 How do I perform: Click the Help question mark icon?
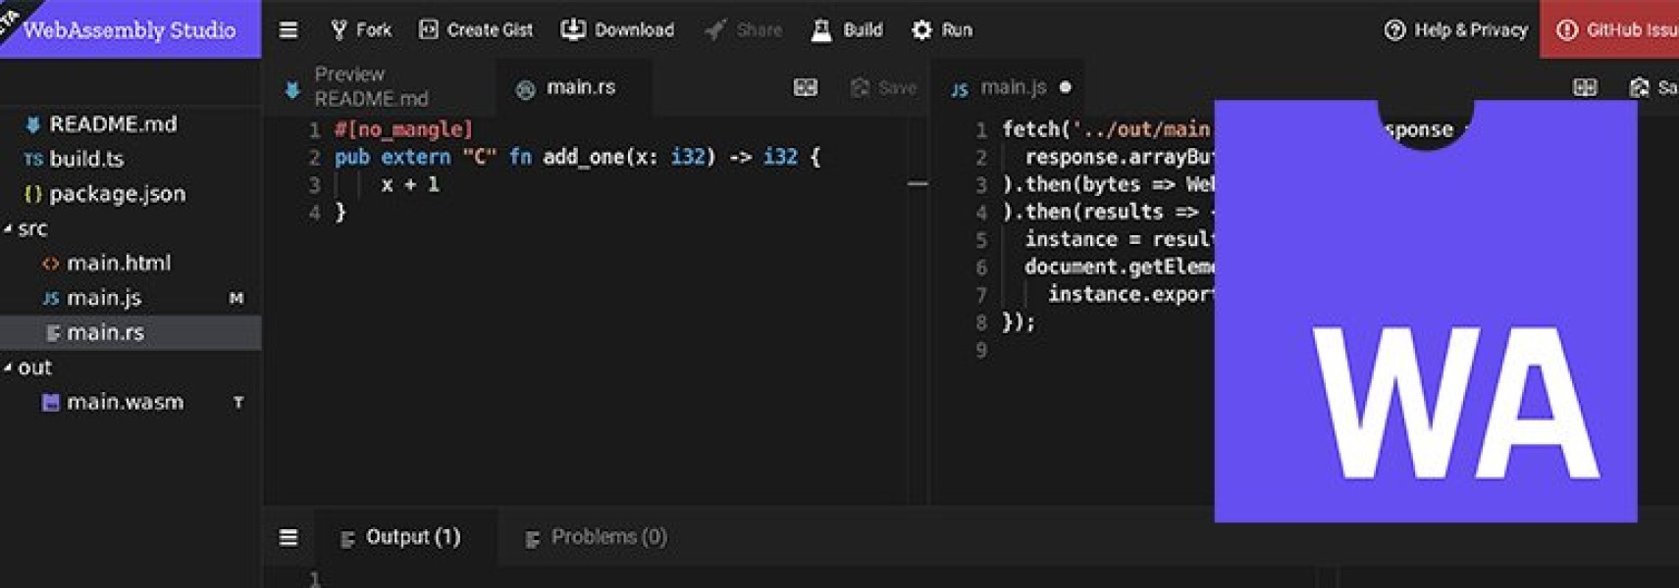coord(1394,30)
